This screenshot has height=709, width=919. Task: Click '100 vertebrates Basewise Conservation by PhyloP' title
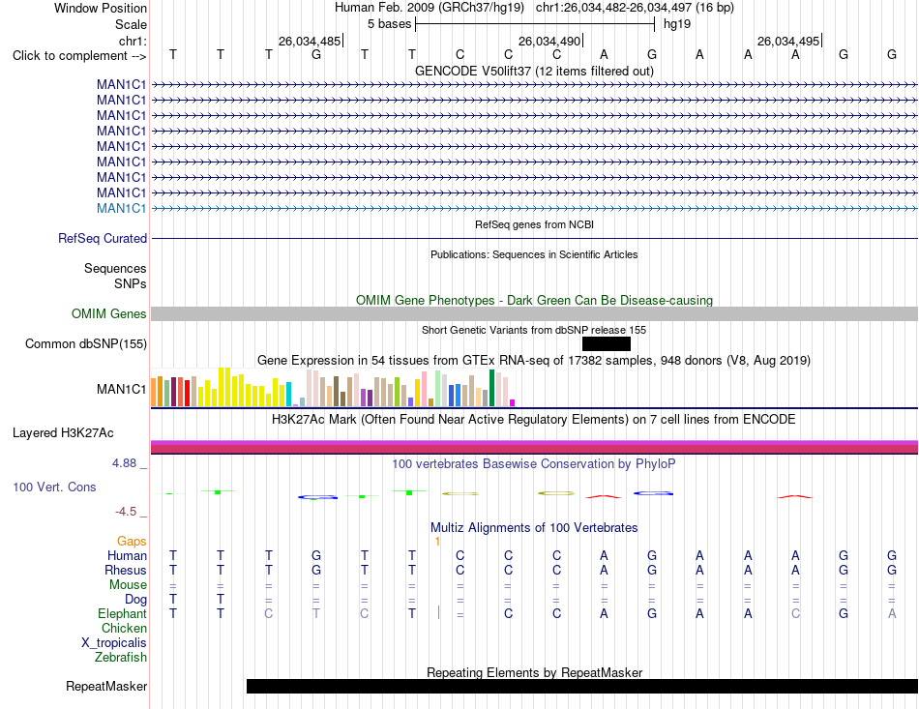coord(534,464)
